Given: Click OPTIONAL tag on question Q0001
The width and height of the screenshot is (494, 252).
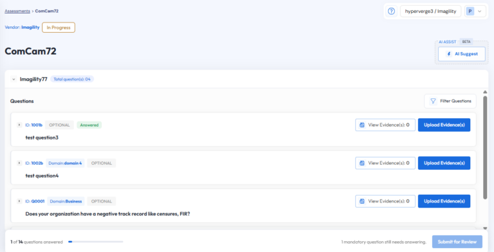Looking at the screenshot, I should point(102,201).
